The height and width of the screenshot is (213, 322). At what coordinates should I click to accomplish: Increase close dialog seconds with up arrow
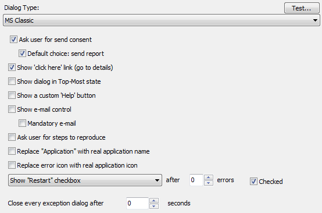(x=154, y=200)
